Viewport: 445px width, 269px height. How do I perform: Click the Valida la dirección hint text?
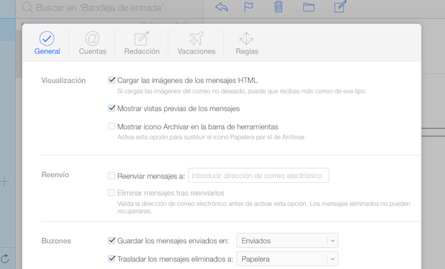point(264,207)
